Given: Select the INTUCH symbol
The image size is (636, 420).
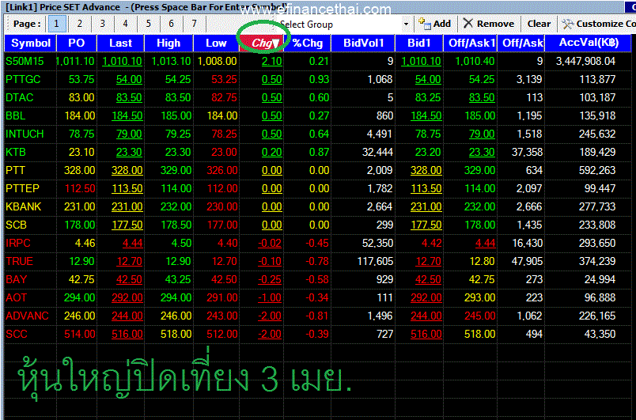Looking at the screenshot, I should click(x=25, y=134).
